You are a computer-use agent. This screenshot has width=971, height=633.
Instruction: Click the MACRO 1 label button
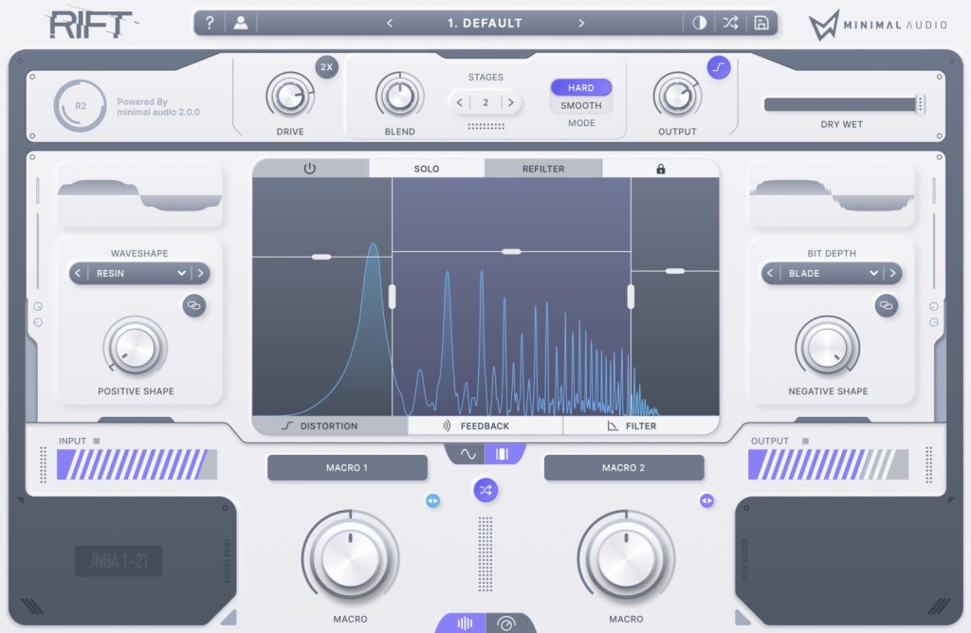[x=347, y=467]
